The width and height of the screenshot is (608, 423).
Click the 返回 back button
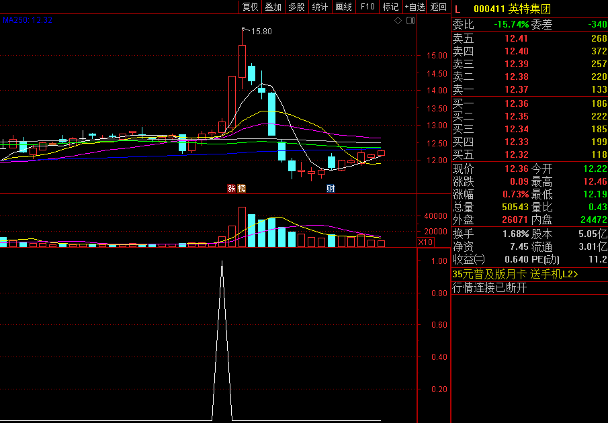point(439,7)
